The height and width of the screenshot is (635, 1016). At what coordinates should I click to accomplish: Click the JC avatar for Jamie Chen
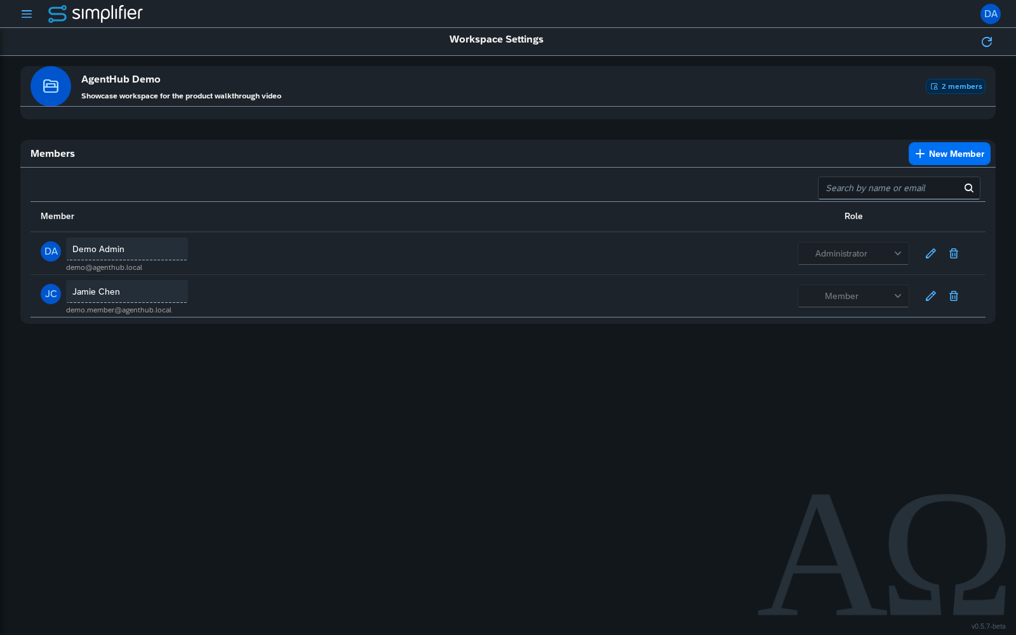(51, 294)
